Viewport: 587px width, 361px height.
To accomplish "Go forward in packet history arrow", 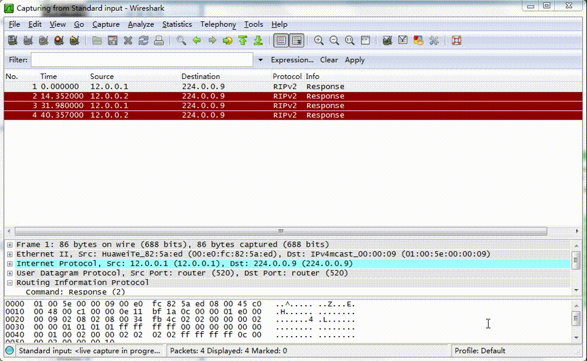I will [212, 41].
